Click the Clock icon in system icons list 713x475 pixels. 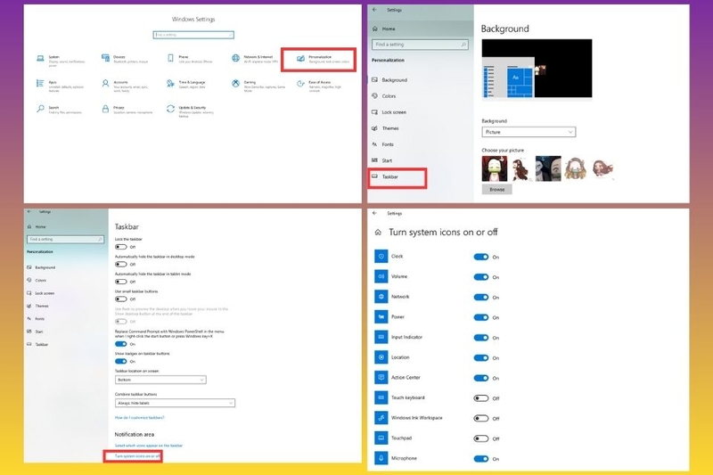click(381, 257)
